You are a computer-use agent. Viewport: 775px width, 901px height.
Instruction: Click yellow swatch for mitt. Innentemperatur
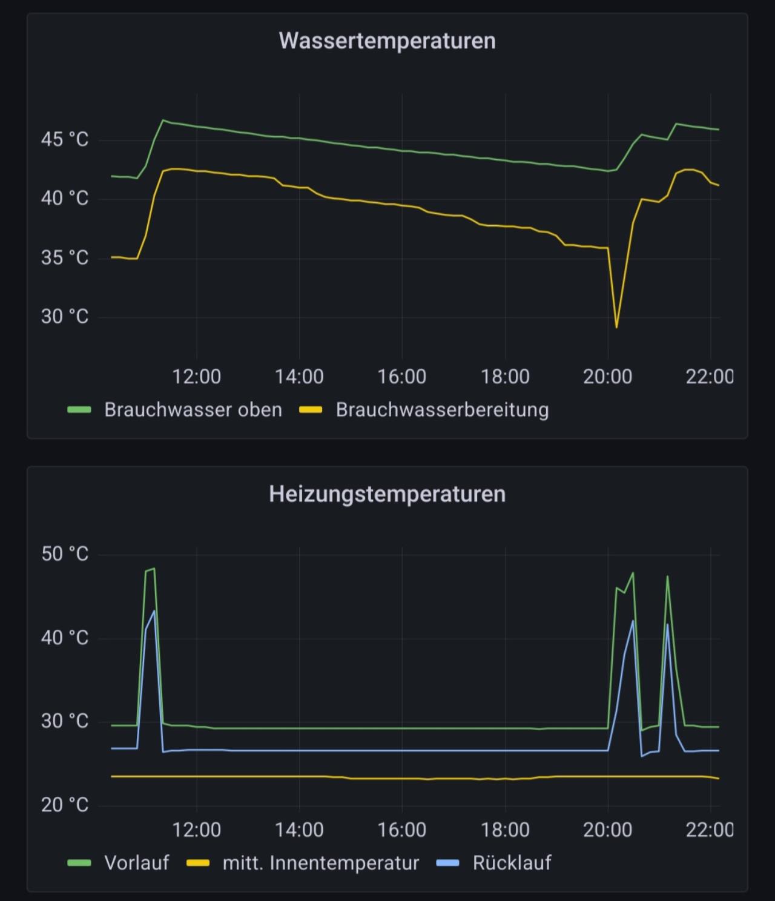coord(198,863)
